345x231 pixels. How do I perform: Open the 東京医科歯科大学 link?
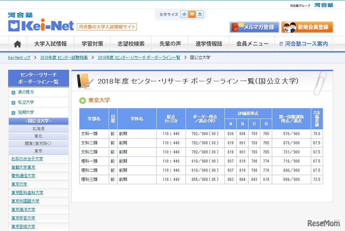(28, 192)
